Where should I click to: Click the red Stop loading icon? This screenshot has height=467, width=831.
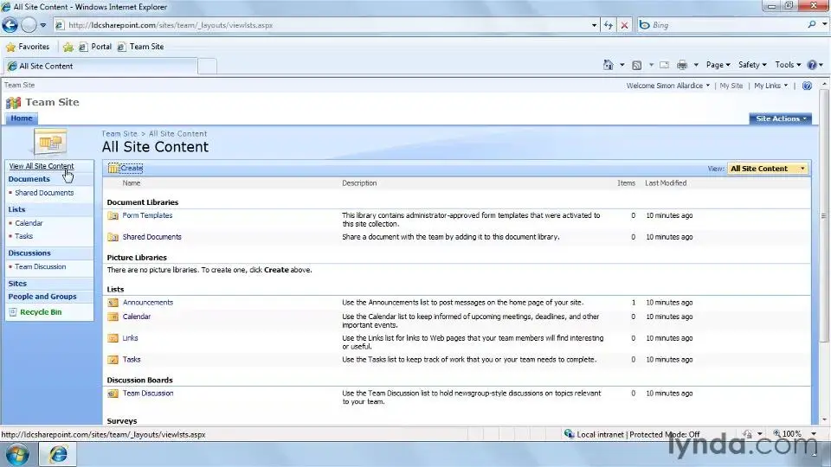pyautogui.click(x=624, y=25)
